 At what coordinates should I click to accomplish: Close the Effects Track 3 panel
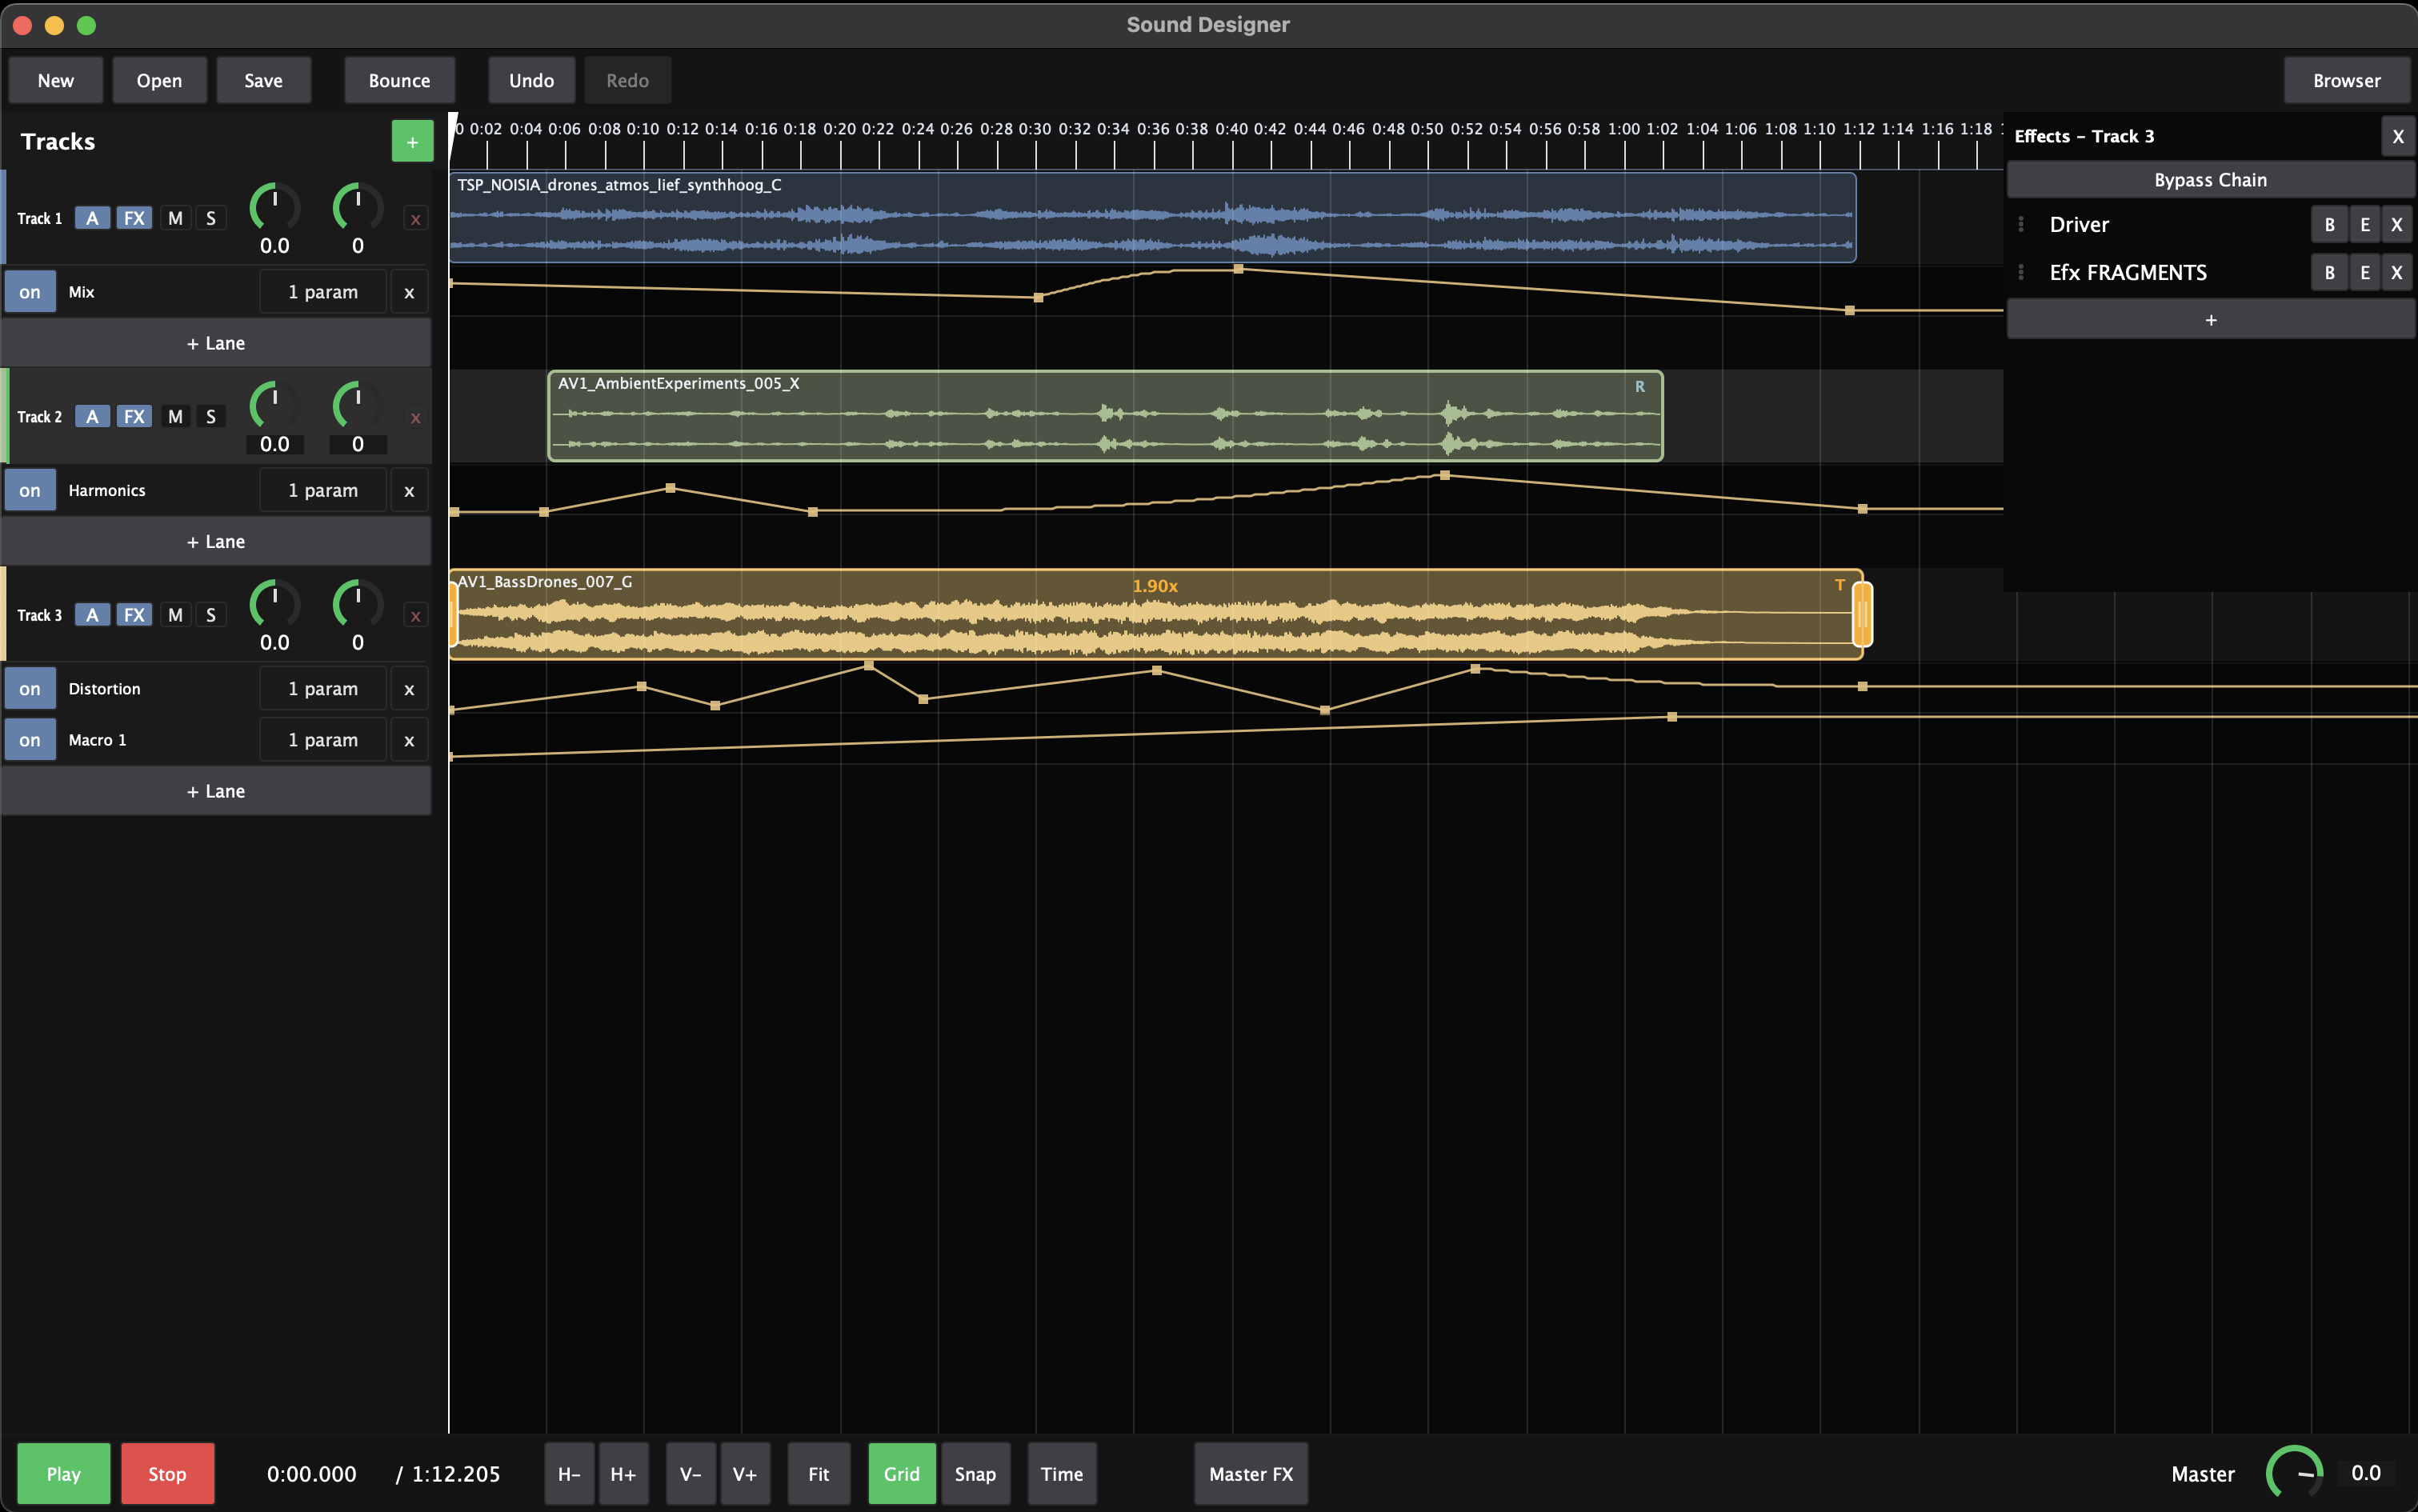pos(2397,136)
